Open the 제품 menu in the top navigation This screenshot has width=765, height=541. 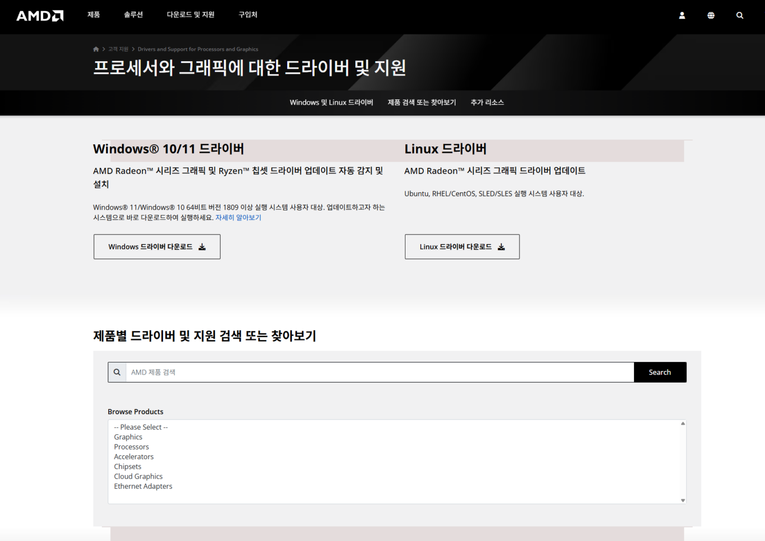click(x=93, y=15)
